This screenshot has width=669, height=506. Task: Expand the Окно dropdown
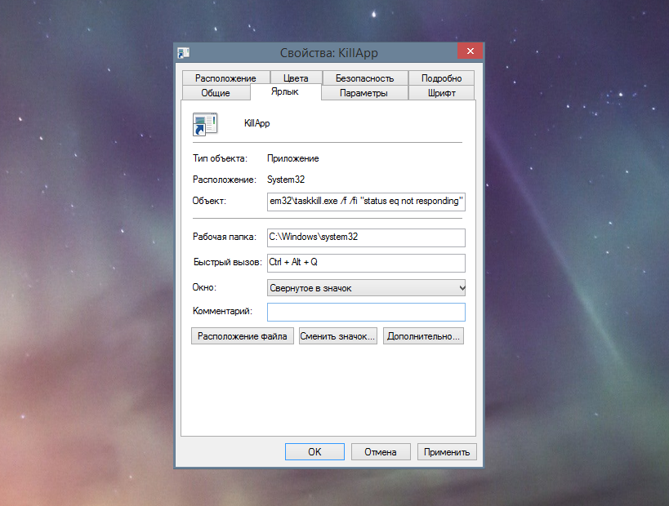tap(366, 288)
